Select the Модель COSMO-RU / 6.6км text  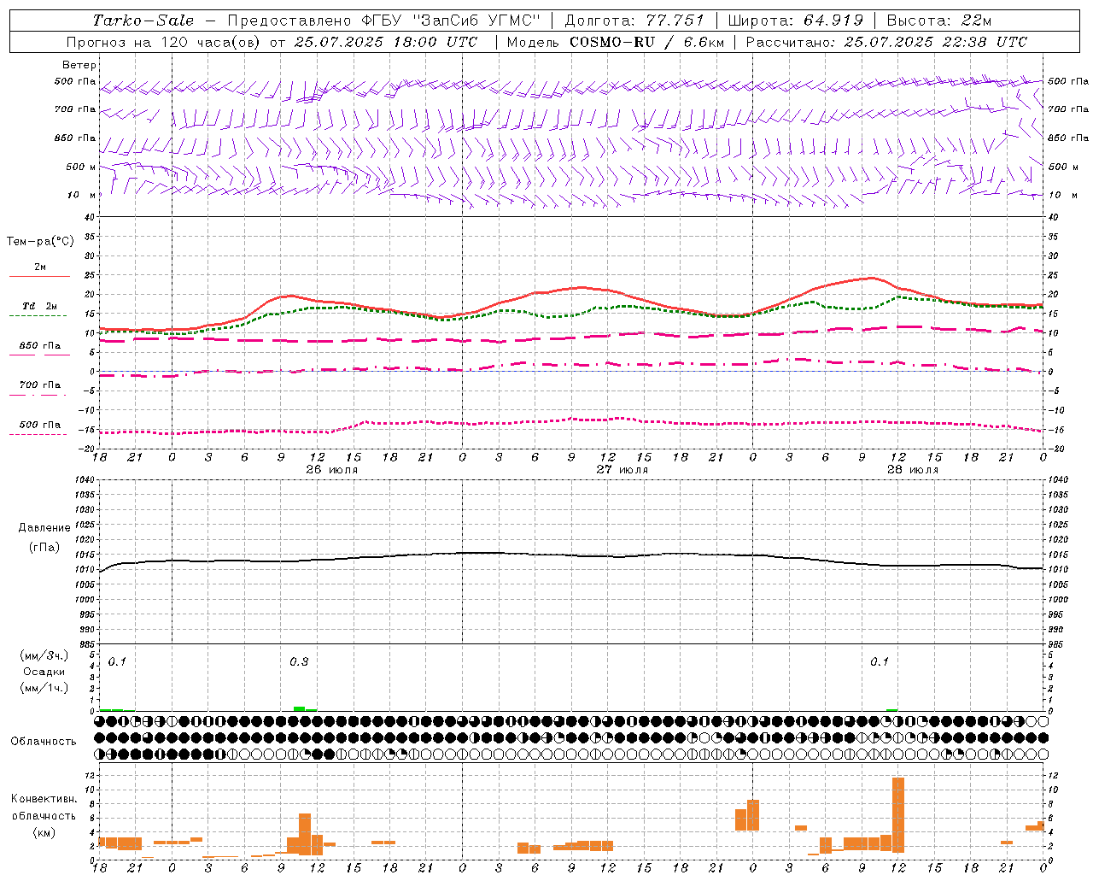(614, 42)
